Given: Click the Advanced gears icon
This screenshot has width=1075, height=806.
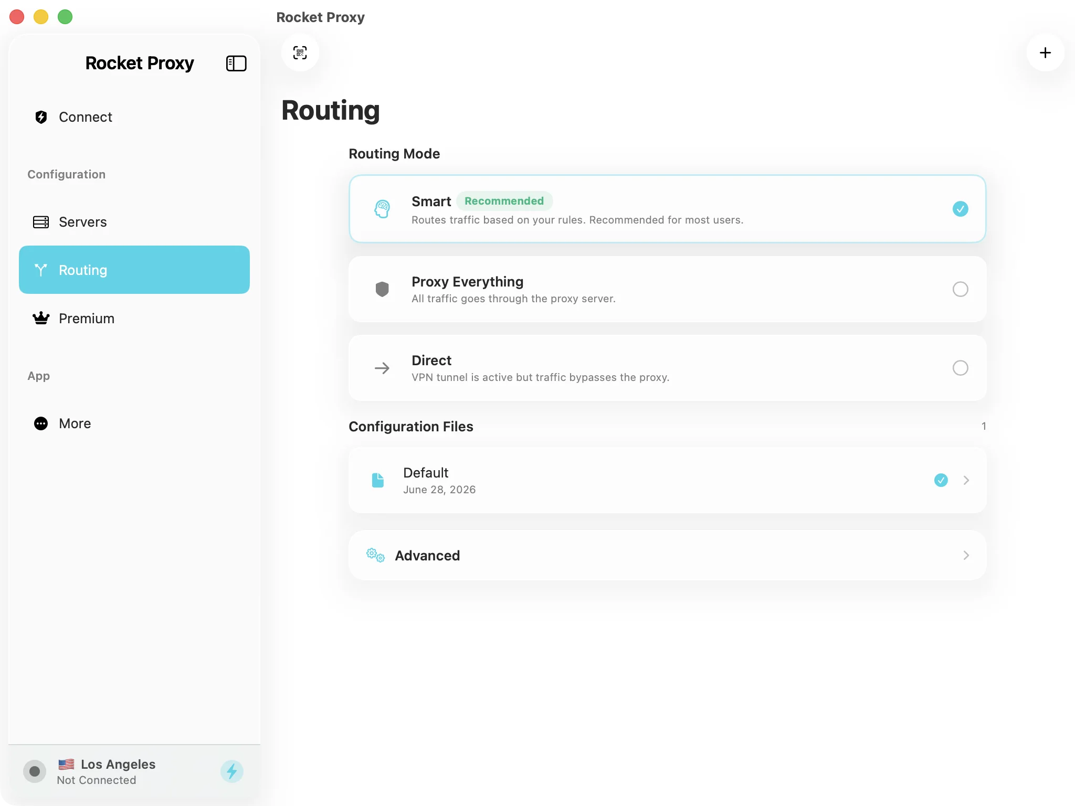Looking at the screenshot, I should pyautogui.click(x=375, y=555).
